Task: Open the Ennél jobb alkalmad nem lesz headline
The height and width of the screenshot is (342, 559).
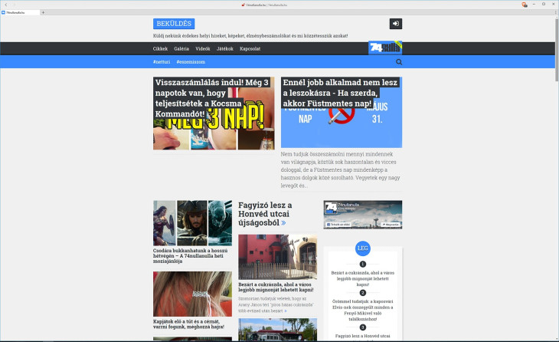Action: 340,93
